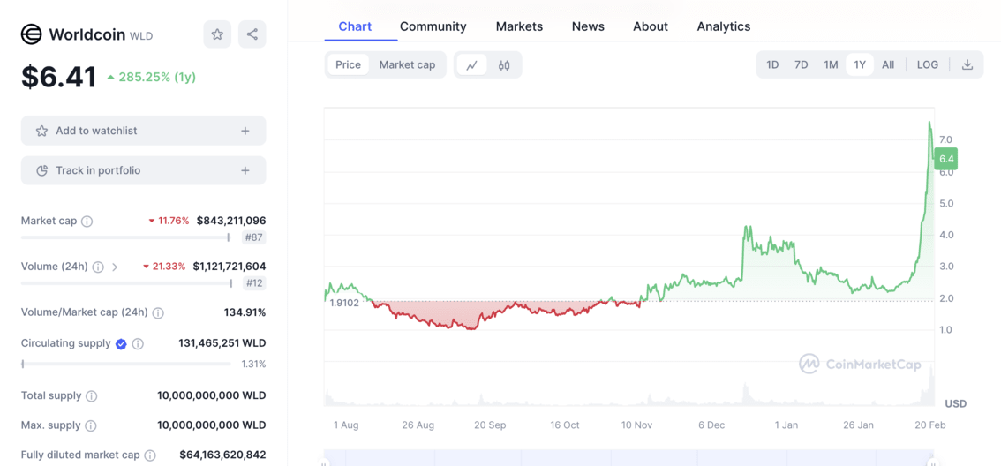Image resolution: width=1001 pixels, height=466 pixels.
Task: Click info icon beside Total supply
Action: coord(92,396)
